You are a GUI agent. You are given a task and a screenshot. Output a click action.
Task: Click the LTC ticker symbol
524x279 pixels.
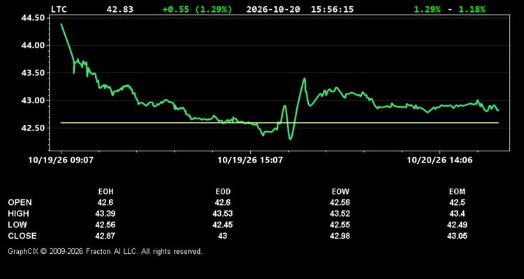(x=59, y=9)
